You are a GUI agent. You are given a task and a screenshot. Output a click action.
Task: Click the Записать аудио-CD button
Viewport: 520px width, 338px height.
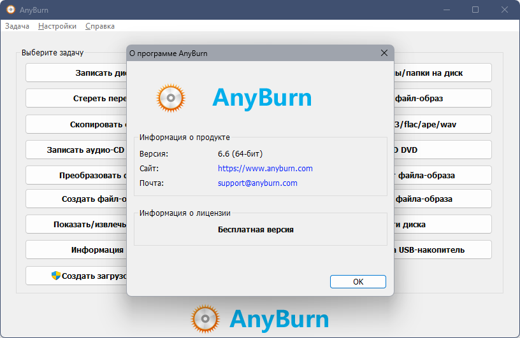tap(76, 150)
